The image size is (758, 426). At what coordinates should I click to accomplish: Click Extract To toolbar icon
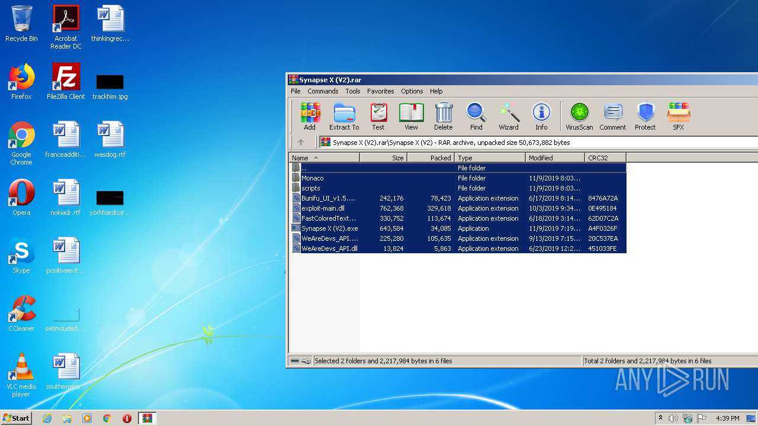[344, 116]
